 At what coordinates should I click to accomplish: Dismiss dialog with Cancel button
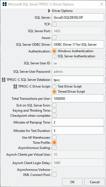click(x=95, y=182)
